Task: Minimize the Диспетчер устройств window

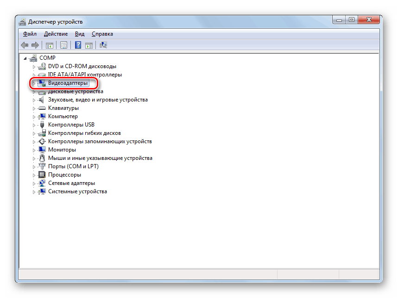Action: click(x=339, y=20)
